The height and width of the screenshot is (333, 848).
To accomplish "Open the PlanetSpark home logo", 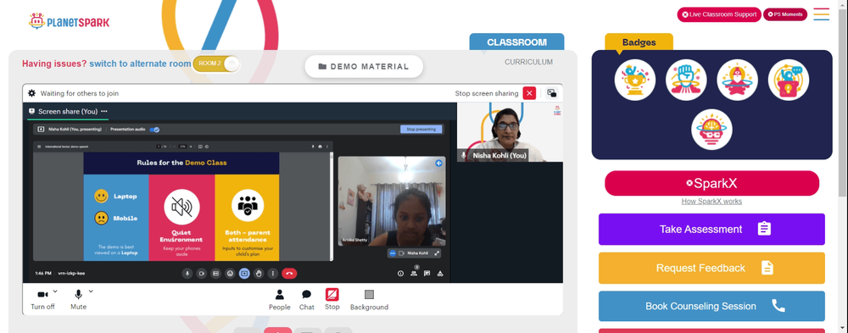I will (69, 22).
